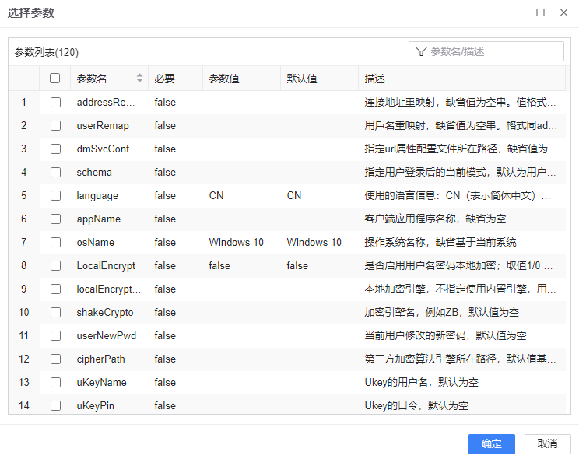Close the 选择参数 dialog
579x459 pixels.
pyautogui.click(x=563, y=12)
